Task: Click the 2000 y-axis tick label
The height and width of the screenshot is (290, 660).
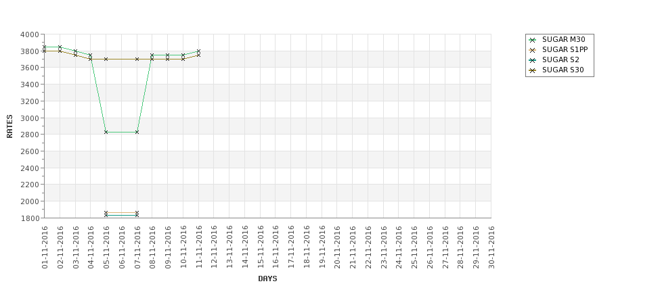Action: (30, 201)
